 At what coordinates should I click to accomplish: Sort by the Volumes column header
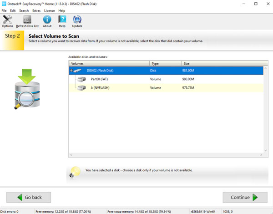coord(109,63)
